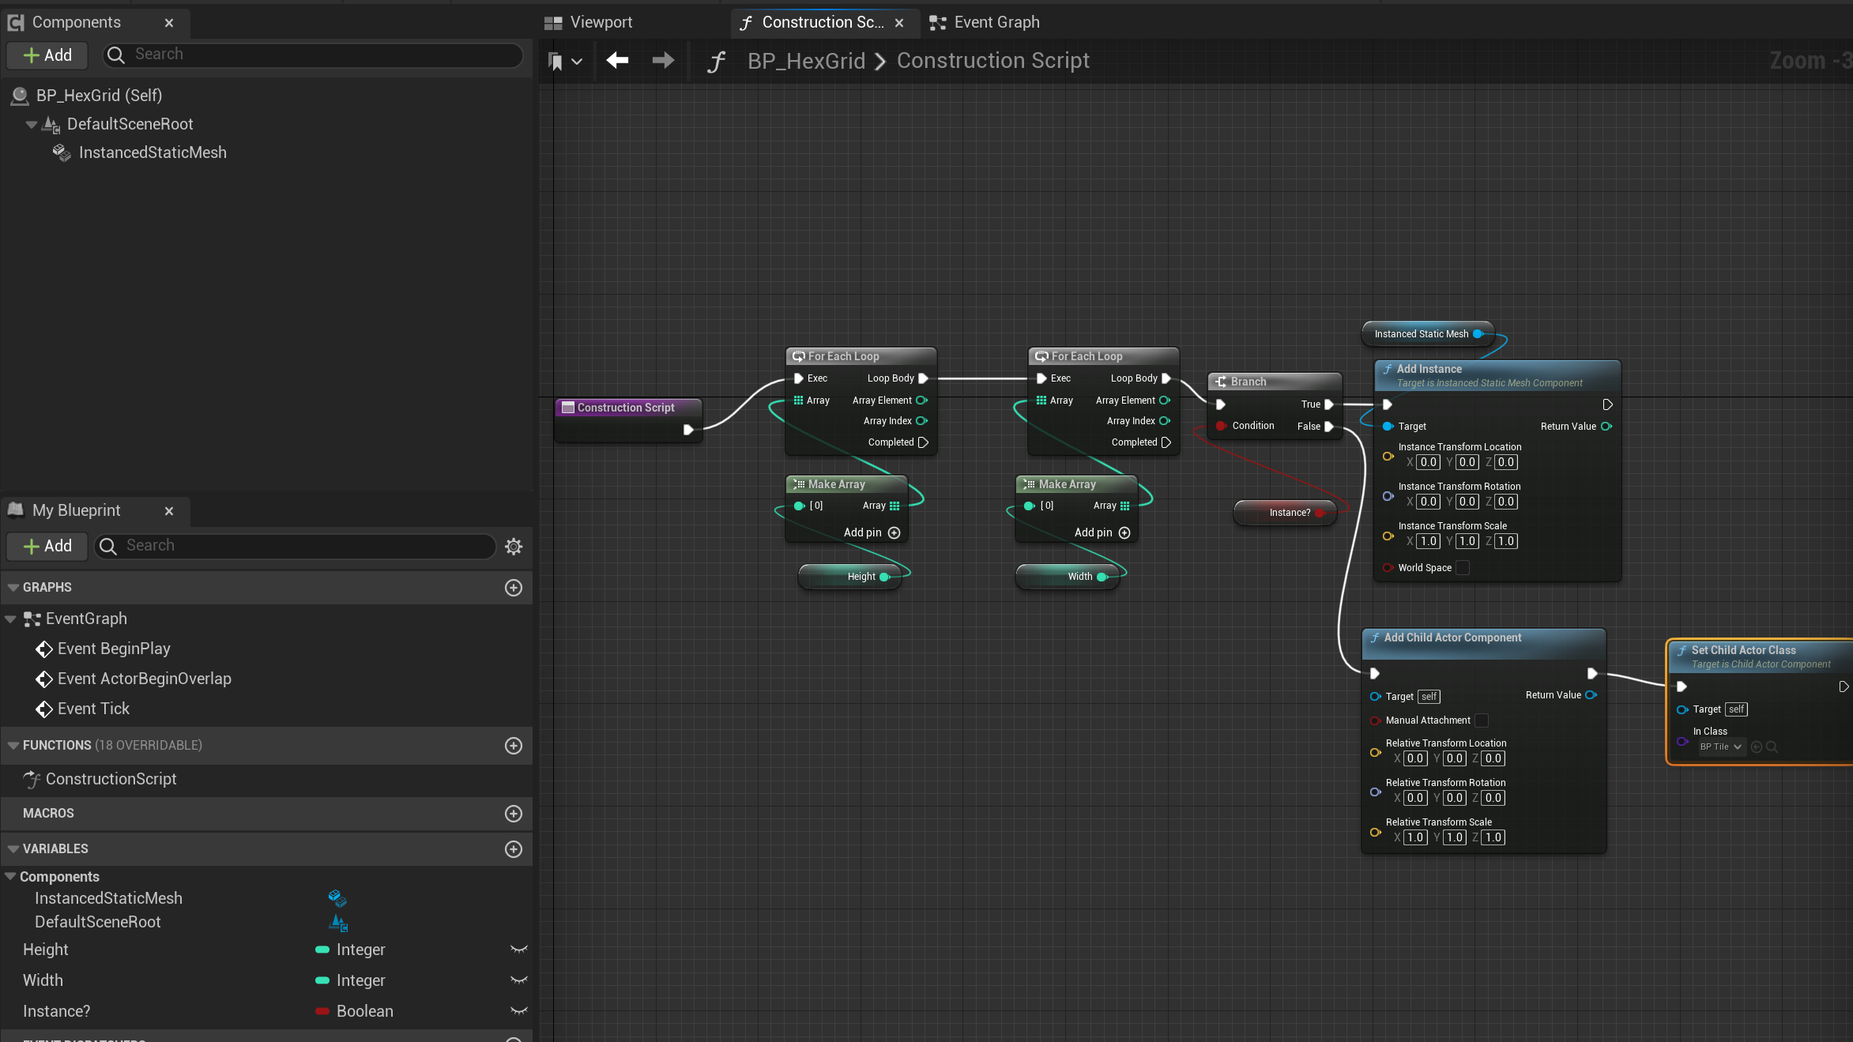Toggle Manual Attachment checkbox

coord(1482,720)
